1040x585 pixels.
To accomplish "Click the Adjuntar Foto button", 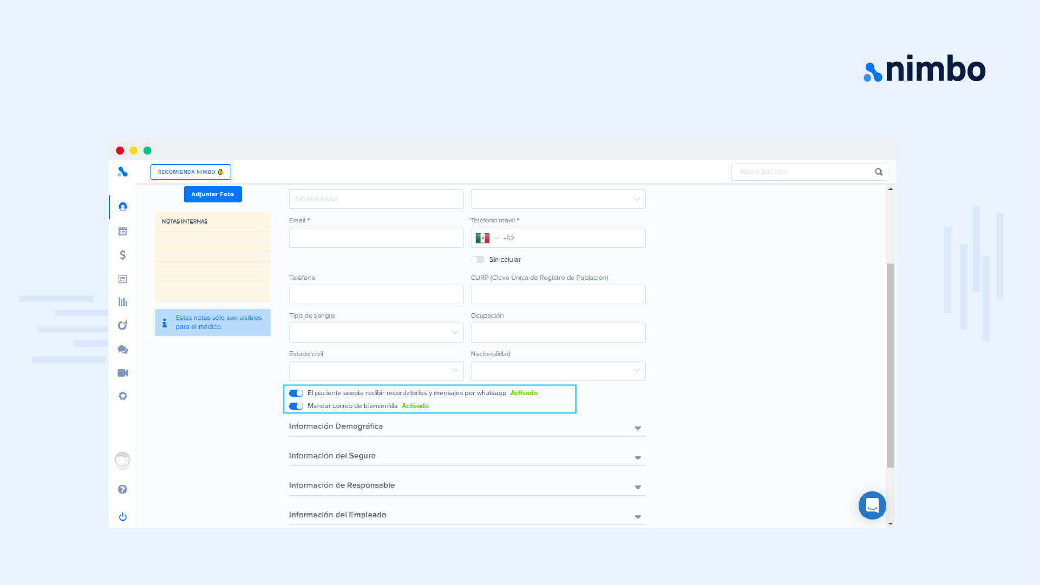I will tap(213, 194).
